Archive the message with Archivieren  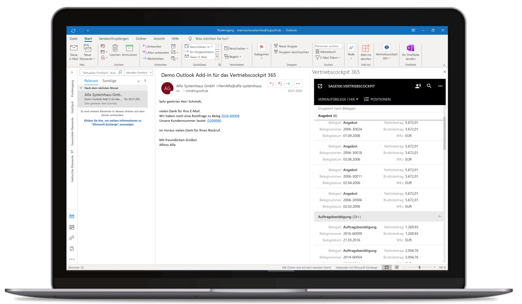[129, 48]
